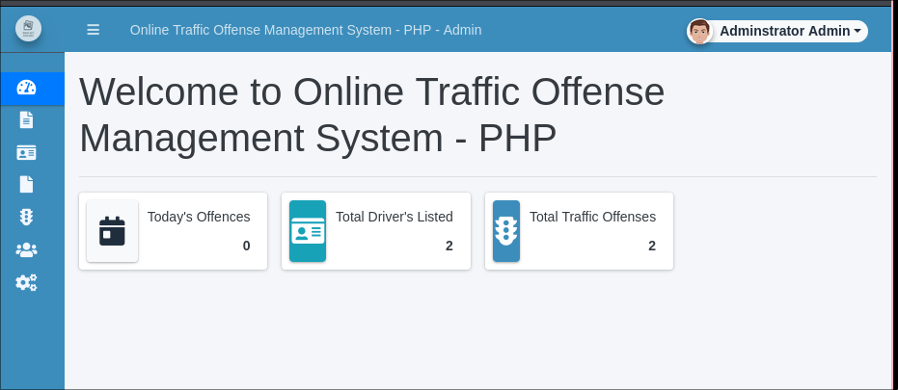This screenshot has width=898, height=390.
Task: Open the Dashboard speedometer sidebar icon
Action: point(26,88)
